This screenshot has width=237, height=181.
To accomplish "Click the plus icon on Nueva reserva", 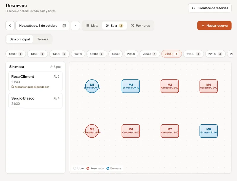I will click(x=203, y=26).
